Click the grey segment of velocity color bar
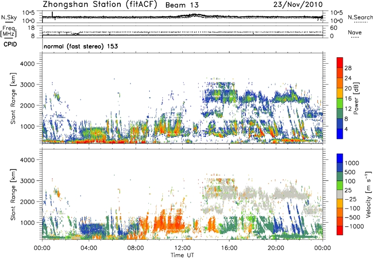The height and width of the screenshot is (258, 373). [x=340, y=195]
